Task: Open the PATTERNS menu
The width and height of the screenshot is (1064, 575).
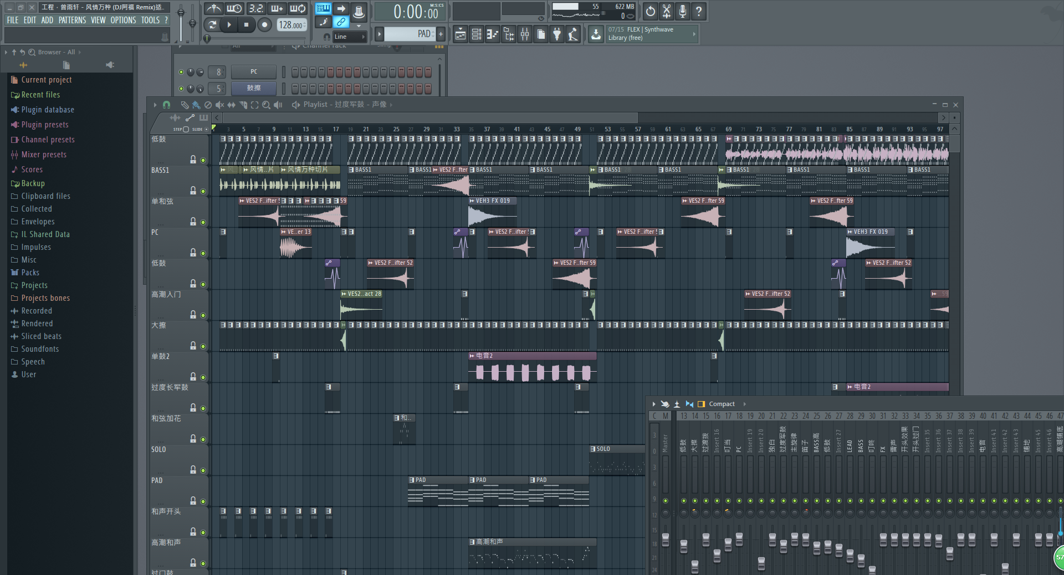Action: [x=72, y=20]
